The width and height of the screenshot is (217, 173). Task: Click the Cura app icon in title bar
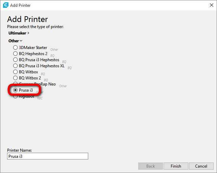[x=5, y=5]
